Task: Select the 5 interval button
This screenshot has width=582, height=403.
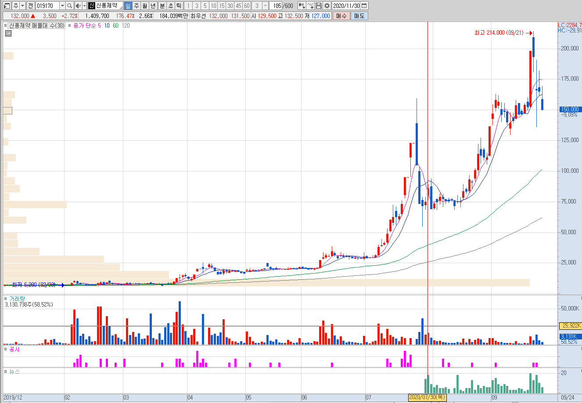Action: pos(205,6)
